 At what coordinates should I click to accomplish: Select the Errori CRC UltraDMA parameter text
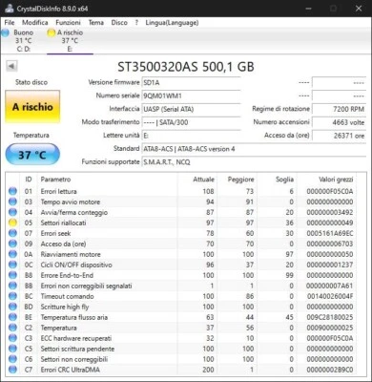71,370
